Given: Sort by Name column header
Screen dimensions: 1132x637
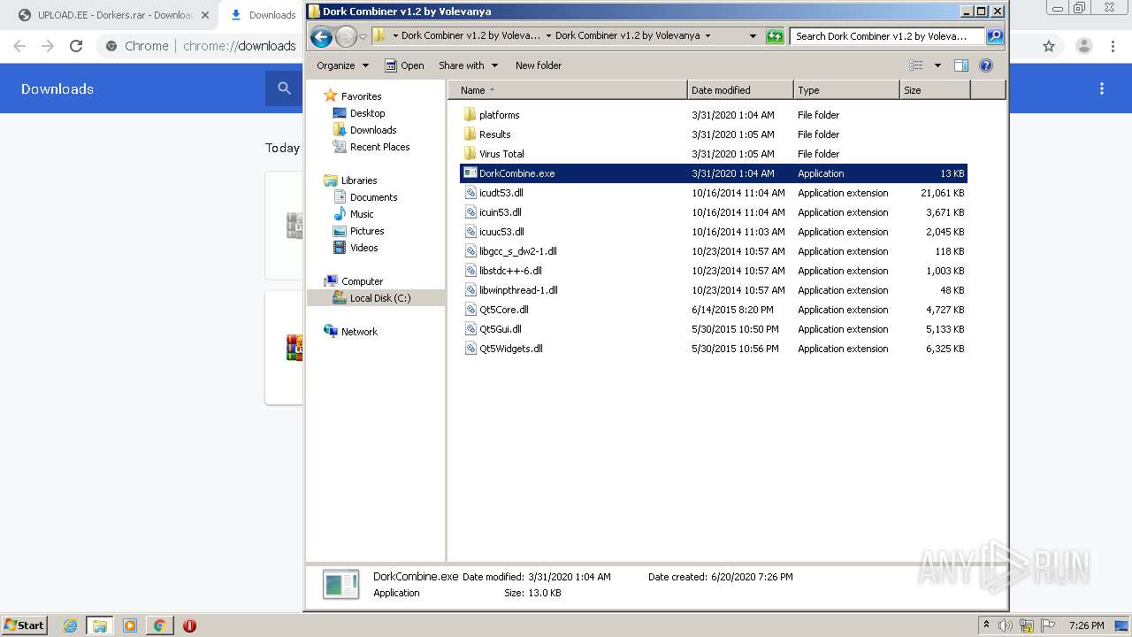Looking at the screenshot, I should 568,90.
